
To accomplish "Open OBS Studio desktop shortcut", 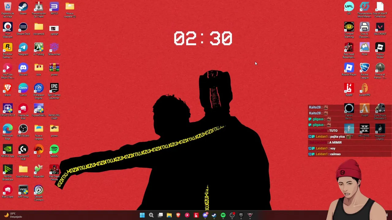I will click(23, 130).
